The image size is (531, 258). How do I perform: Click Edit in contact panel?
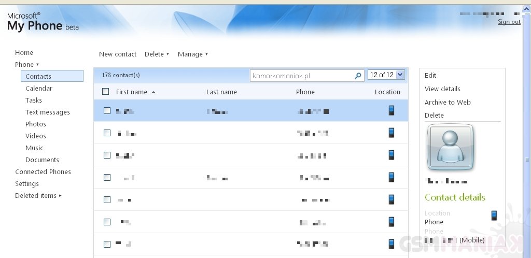pos(430,76)
